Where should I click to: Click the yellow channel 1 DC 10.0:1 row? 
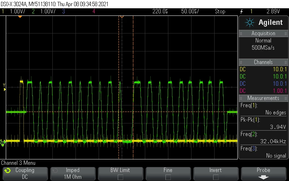(x=263, y=69)
